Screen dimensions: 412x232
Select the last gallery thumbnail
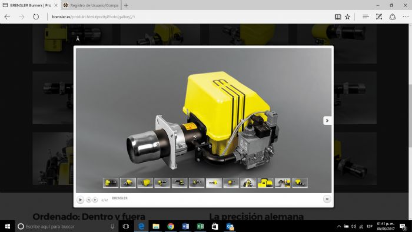[300, 183]
